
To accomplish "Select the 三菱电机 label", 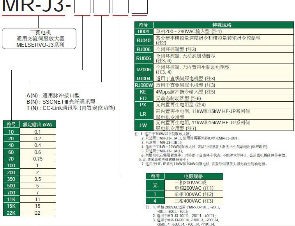I will (x=41, y=32).
